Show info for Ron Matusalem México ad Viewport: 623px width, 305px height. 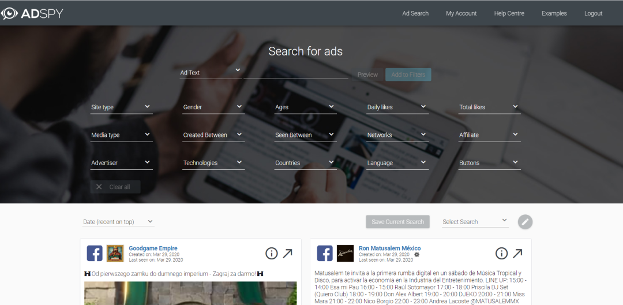(501, 254)
